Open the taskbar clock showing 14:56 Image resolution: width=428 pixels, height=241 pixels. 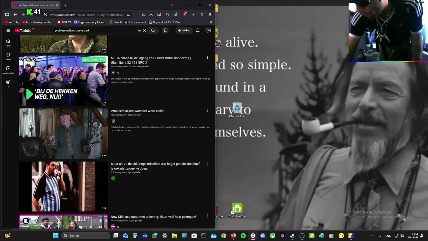pyautogui.click(x=415, y=236)
